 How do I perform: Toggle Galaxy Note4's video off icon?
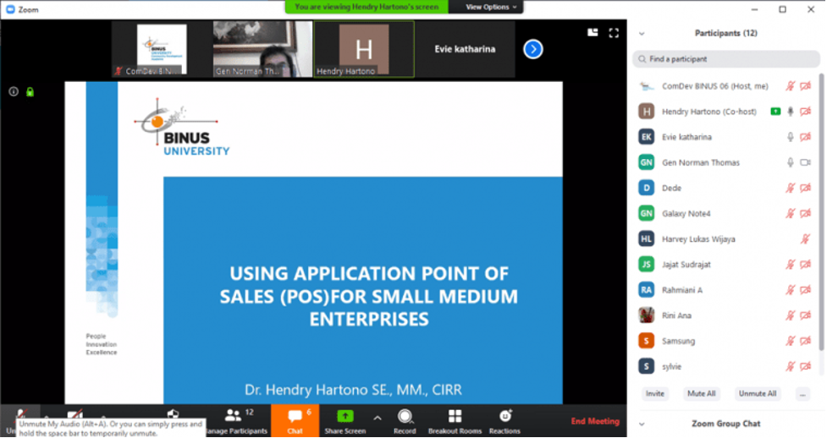[x=805, y=213]
